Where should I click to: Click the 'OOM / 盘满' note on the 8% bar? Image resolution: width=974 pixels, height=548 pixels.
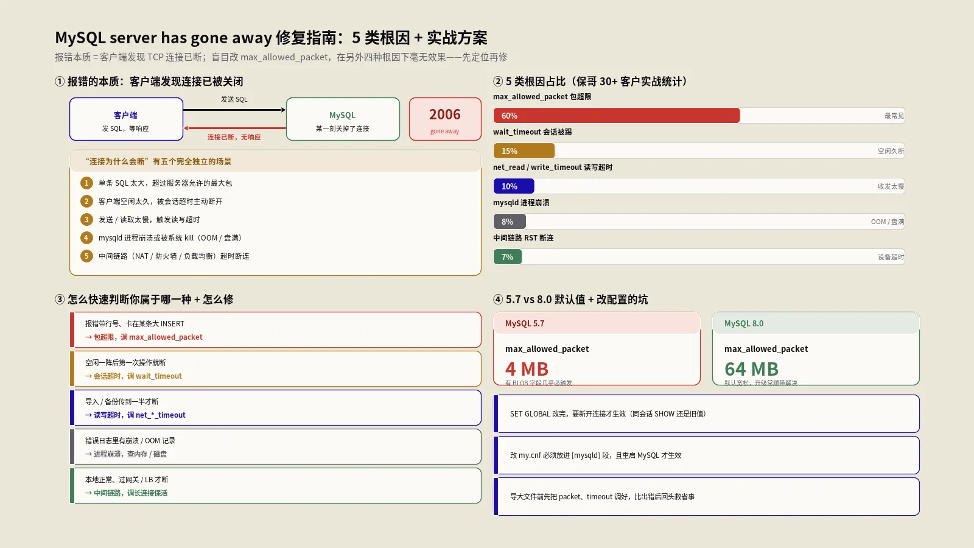tap(887, 222)
